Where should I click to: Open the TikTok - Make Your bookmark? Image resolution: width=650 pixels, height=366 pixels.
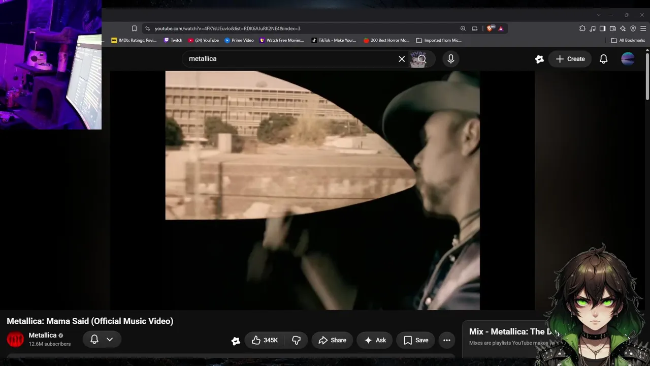334,40
